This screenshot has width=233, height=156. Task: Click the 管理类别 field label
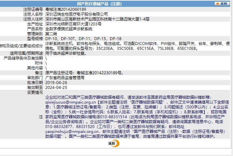35,34
